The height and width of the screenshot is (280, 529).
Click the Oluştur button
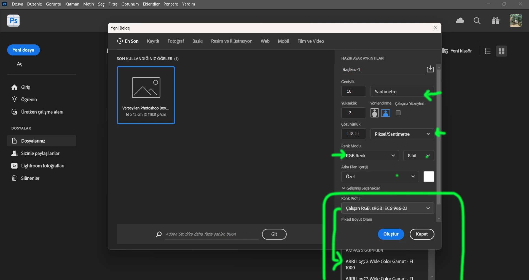[x=391, y=234]
